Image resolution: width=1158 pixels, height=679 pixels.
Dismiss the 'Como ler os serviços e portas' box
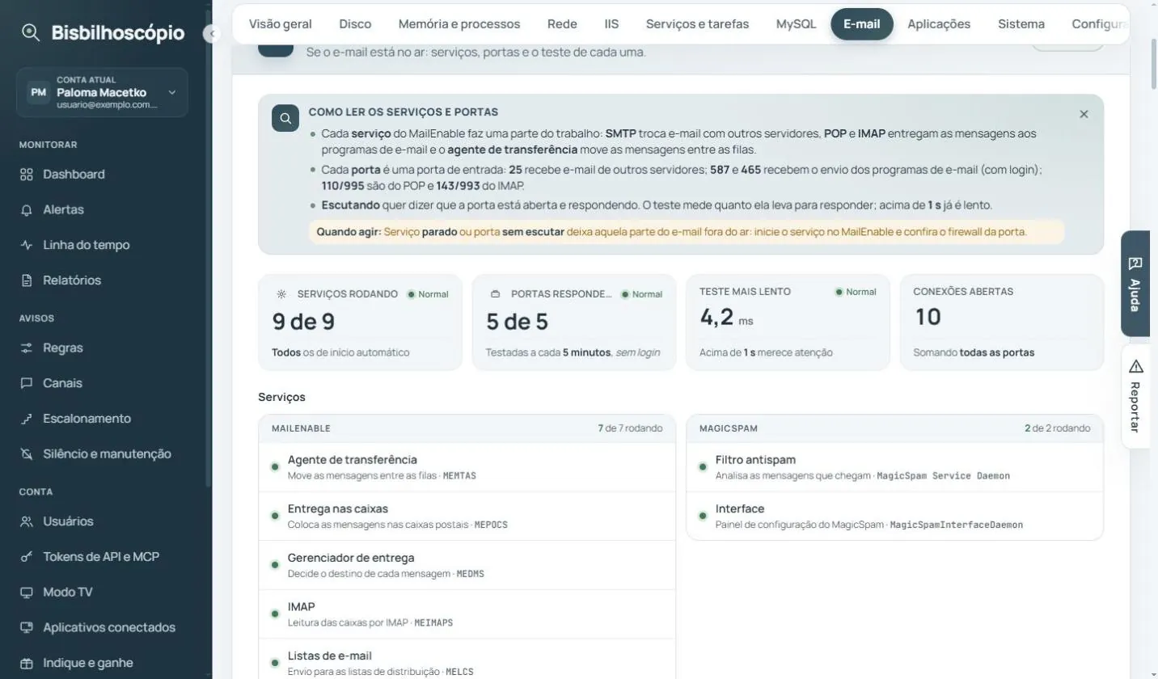[1084, 114]
